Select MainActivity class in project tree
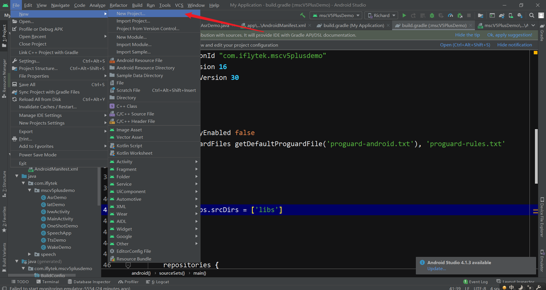This screenshot has height=290, width=546. point(60,219)
